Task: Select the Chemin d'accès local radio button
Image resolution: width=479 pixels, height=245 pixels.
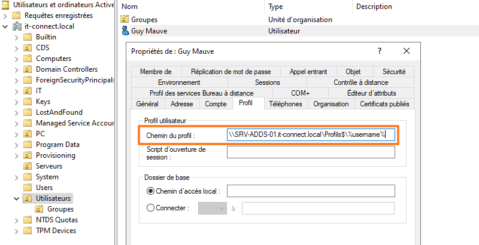Action: pyautogui.click(x=151, y=191)
